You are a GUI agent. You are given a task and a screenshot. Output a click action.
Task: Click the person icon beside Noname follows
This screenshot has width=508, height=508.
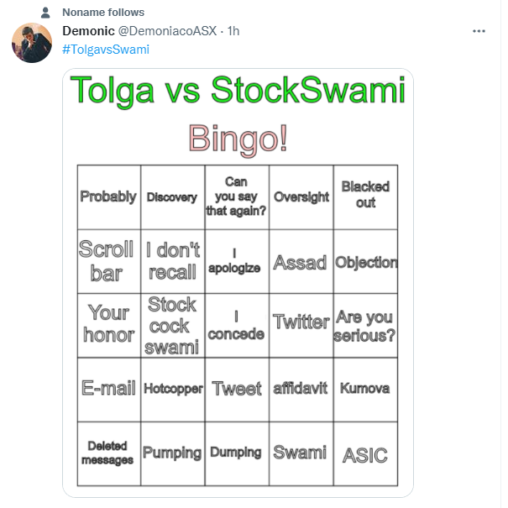pyautogui.click(x=45, y=13)
